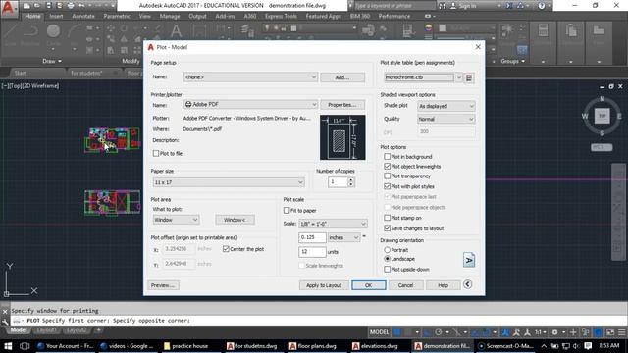Switch to the Layout1 tab

46,330
